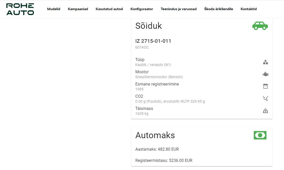Open the Mudelid menu
This screenshot has height=170, width=284.
click(x=54, y=9)
